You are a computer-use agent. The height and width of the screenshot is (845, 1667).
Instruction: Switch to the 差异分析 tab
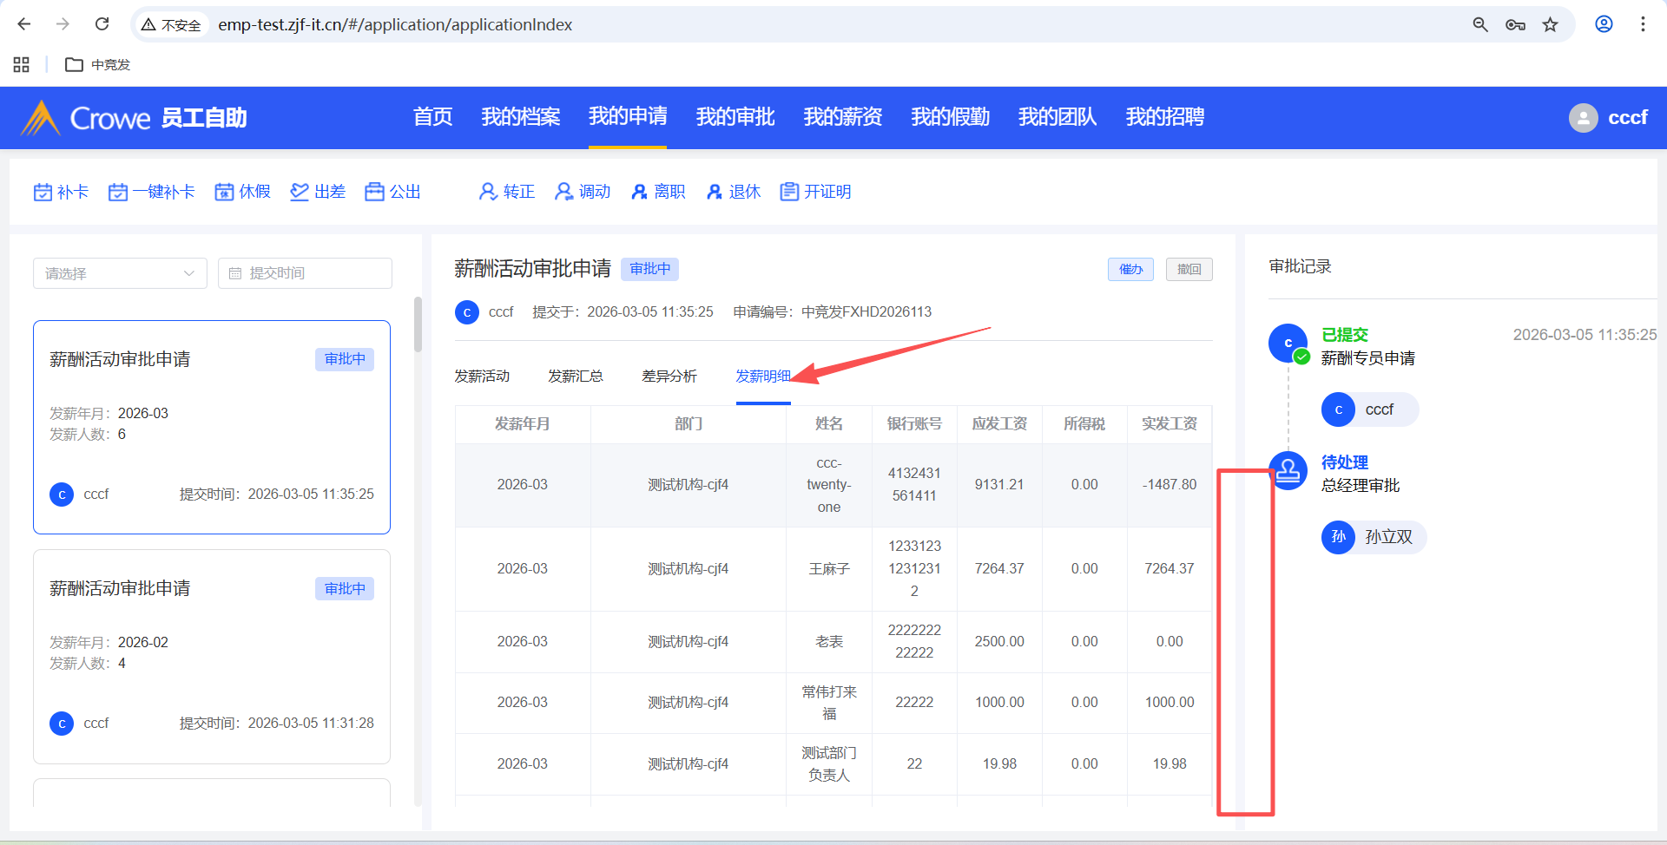click(x=669, y=377)
